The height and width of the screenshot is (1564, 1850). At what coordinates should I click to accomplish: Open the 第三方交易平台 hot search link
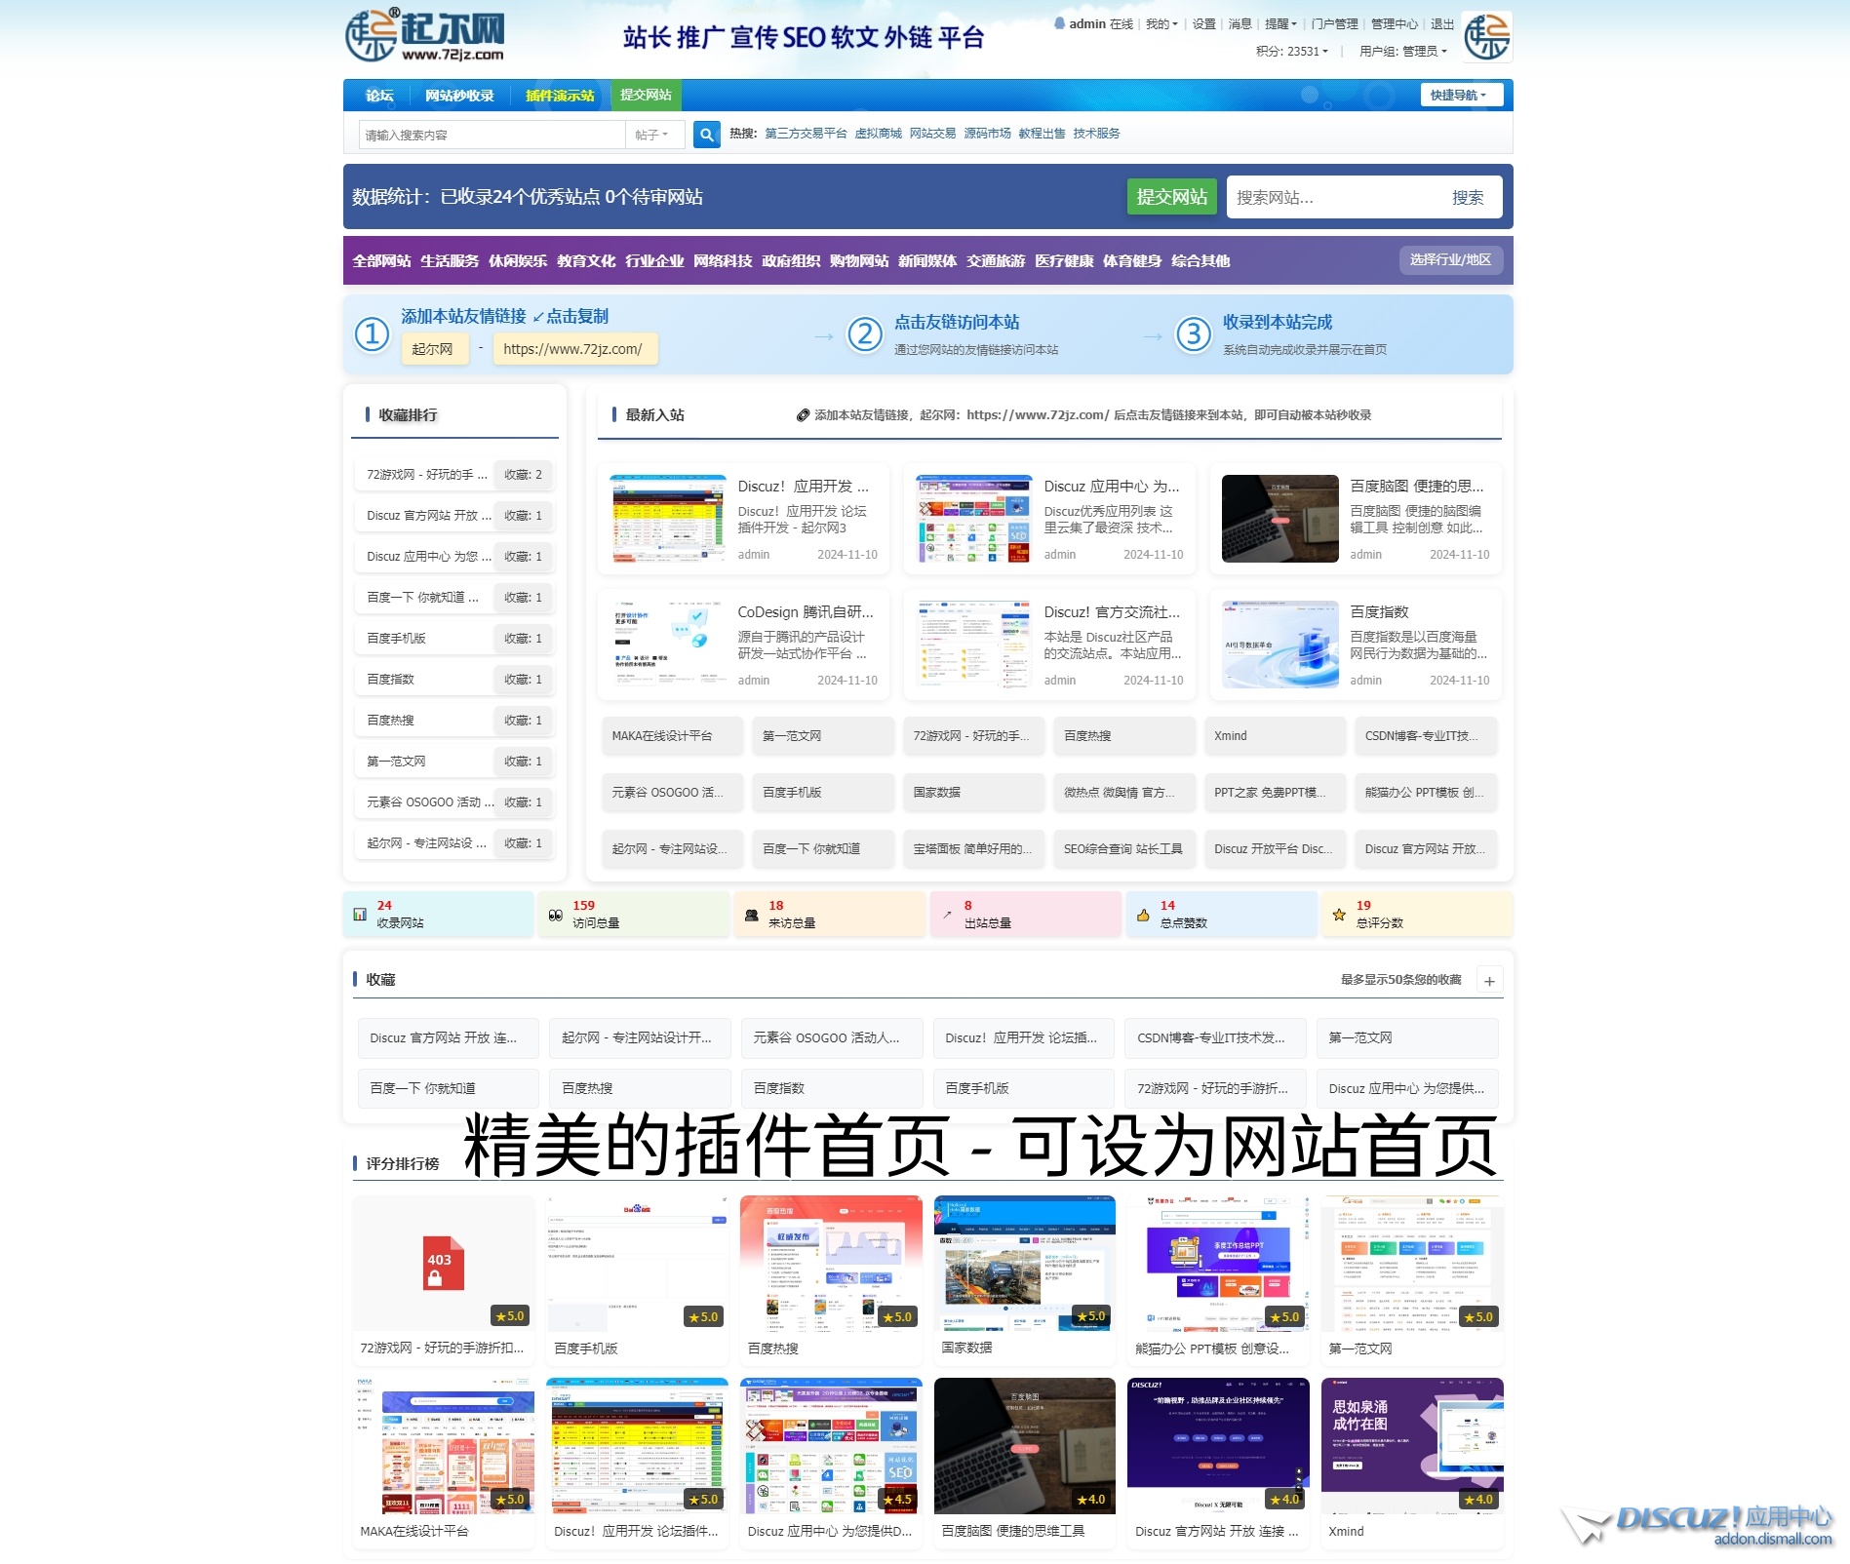[806, 134]
